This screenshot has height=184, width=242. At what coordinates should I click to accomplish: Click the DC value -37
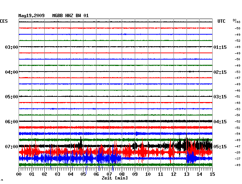238,159
